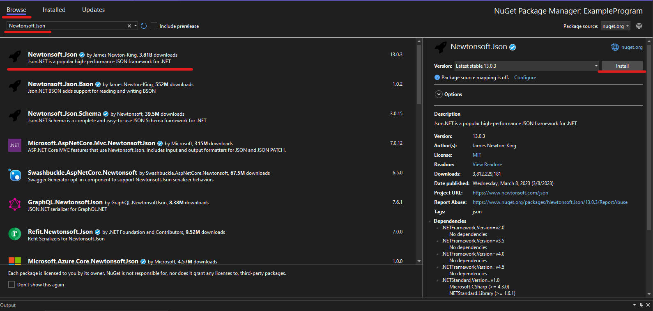Expand the Options section
This screenshot has height=311, width=653.
(x=439, y=94)
